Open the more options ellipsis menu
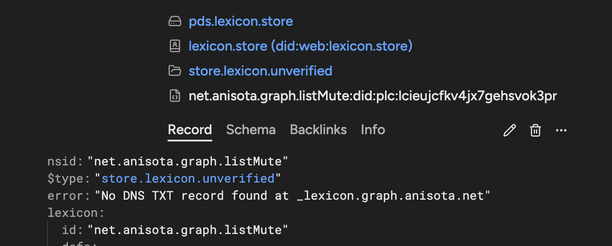 (x=561, y=130)
